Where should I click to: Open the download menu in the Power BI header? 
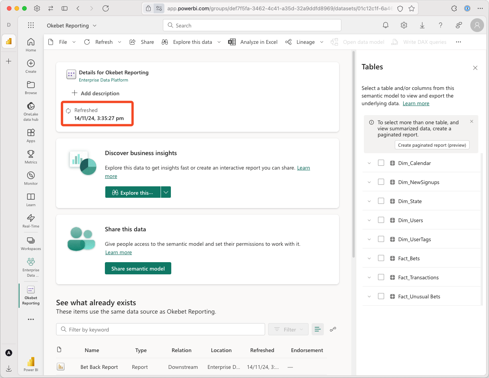tap(422, 25)
